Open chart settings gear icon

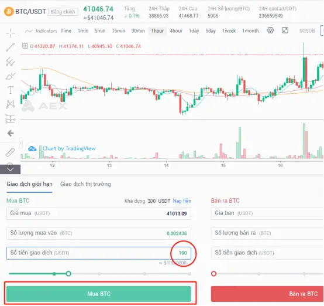coord(270,30)
